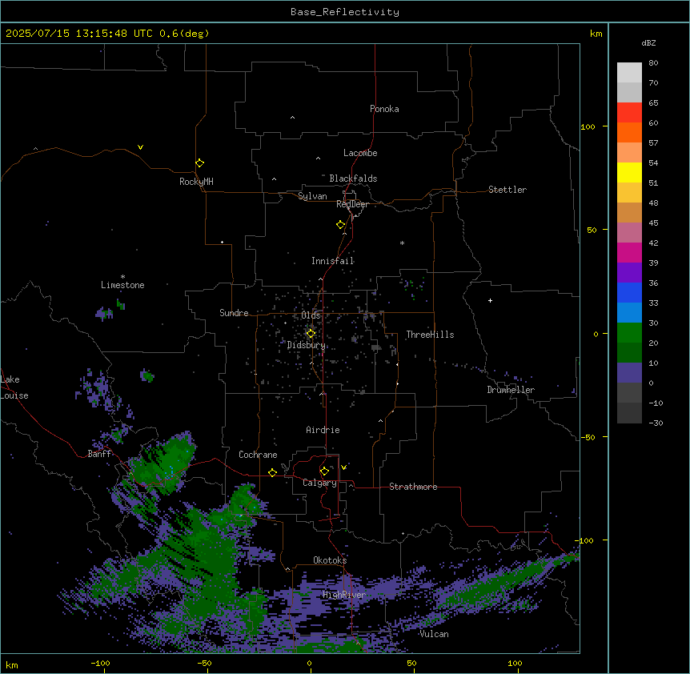Click the Stettler city label
Screen dimensions: 690x674
tap(507, 190)
